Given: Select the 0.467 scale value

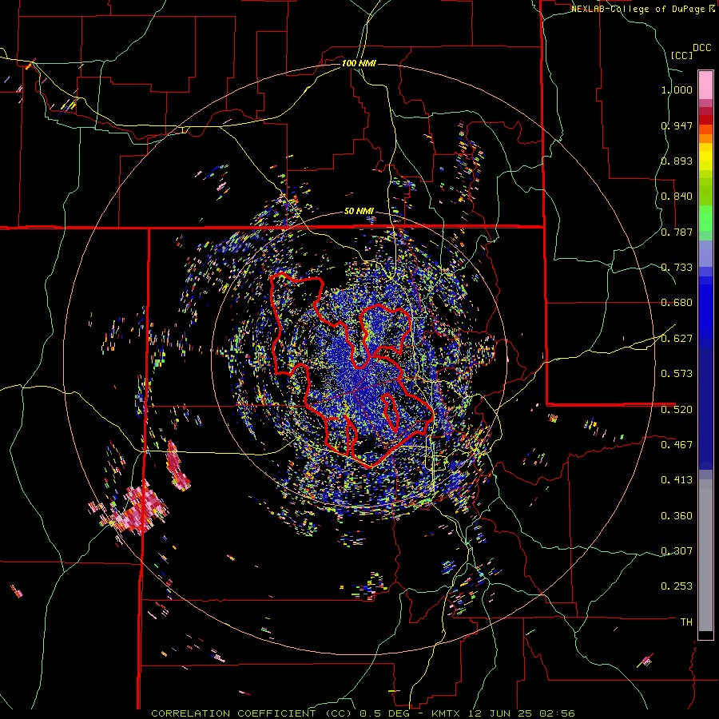Looking at the screenshot, I should click(677, 445).
